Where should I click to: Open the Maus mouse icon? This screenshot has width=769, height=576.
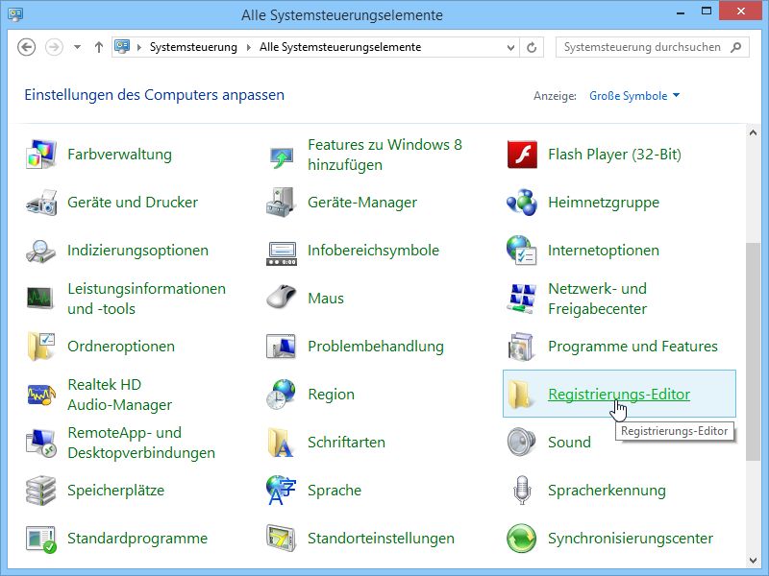[282, 299]
